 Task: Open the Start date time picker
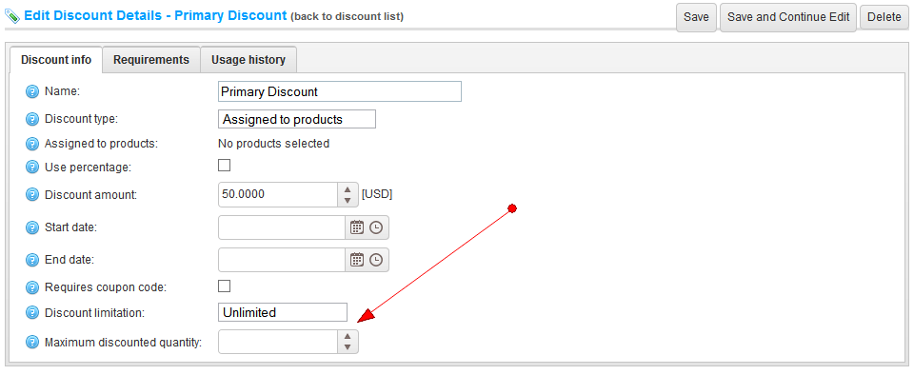coord(377,227)
